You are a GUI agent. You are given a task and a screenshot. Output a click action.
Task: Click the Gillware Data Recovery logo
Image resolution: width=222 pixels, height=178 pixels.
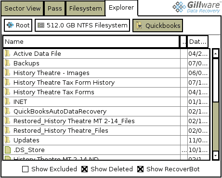[x=196, y=7]
